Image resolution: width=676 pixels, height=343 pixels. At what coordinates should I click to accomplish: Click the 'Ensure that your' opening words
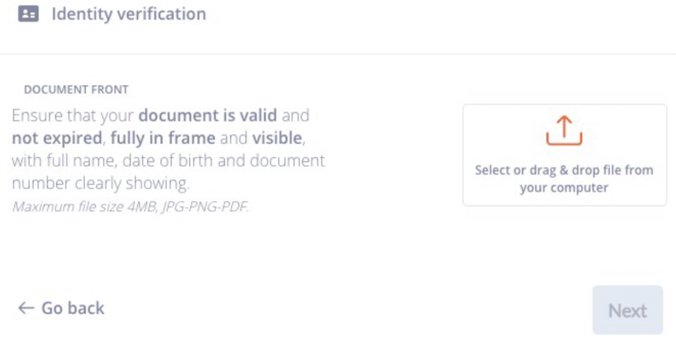point(72,115)
